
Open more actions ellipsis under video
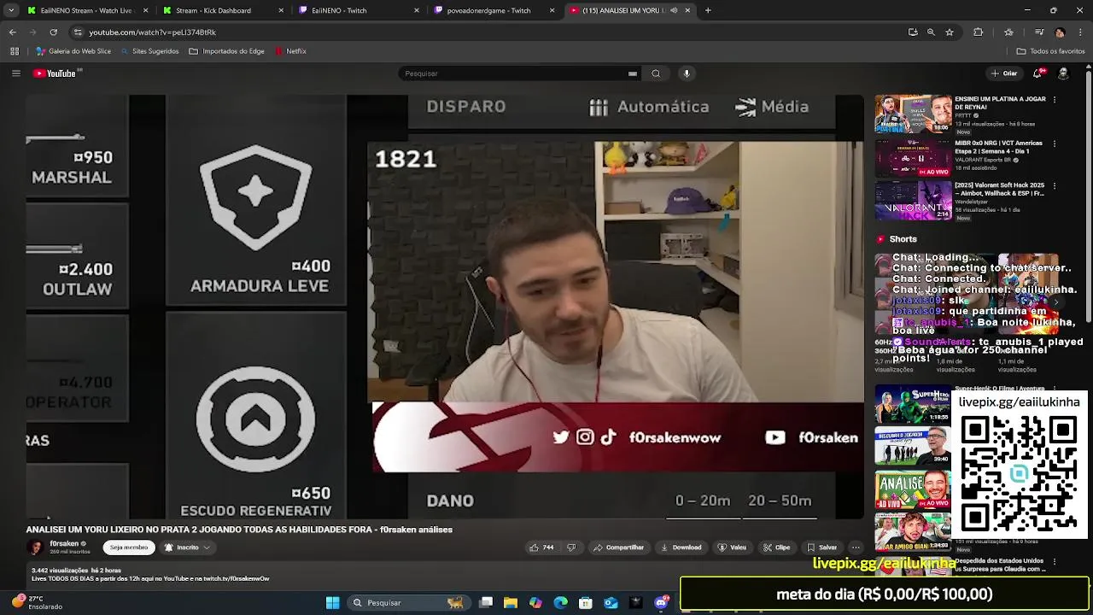pos(856,548)
